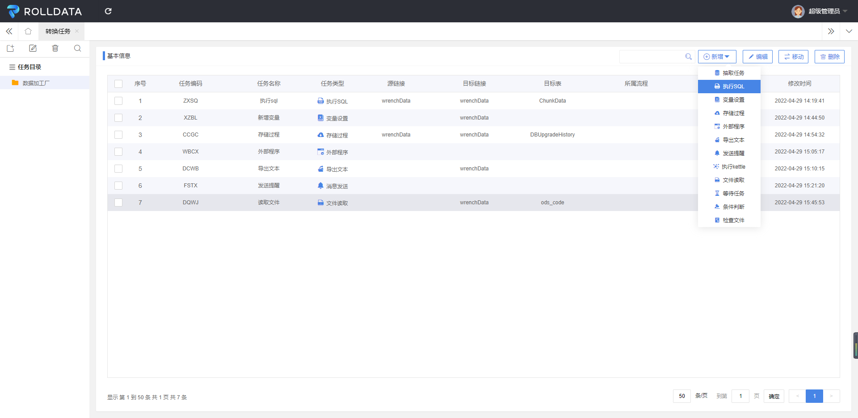Check the row 2 XZBL checkbox
The width and height of the screenshot is (858, 418).
point(118,118)
